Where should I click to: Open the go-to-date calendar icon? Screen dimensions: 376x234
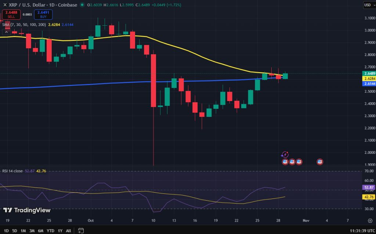pos(80,230)
